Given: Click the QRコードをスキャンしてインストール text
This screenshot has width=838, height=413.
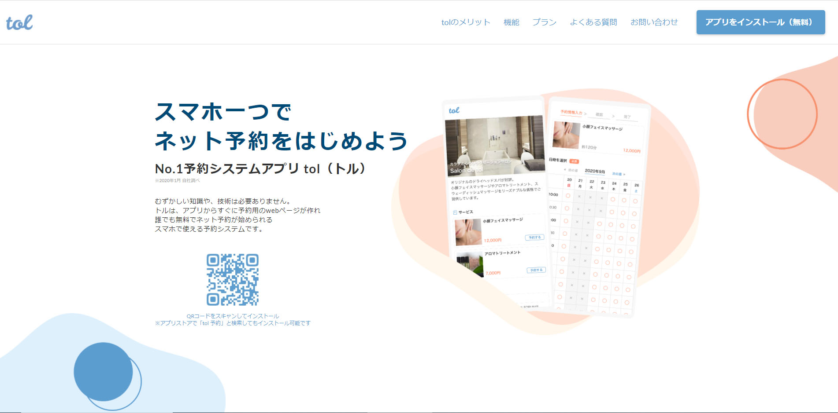Looking at the screenshot, I should click(x=233, y=316).
